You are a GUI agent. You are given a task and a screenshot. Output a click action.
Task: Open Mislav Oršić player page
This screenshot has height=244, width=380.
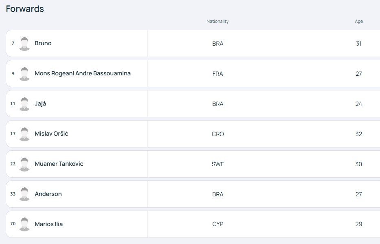(x=51, y=134)
